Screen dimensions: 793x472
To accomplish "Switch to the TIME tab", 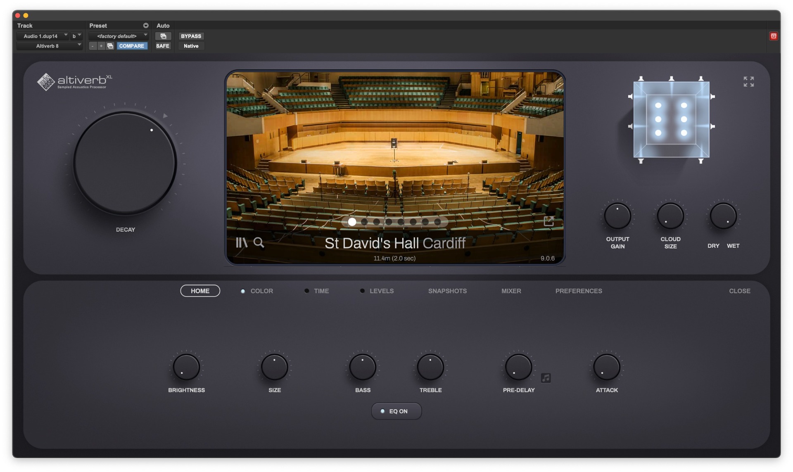I will pyautogui.click(x=321, y=290).
